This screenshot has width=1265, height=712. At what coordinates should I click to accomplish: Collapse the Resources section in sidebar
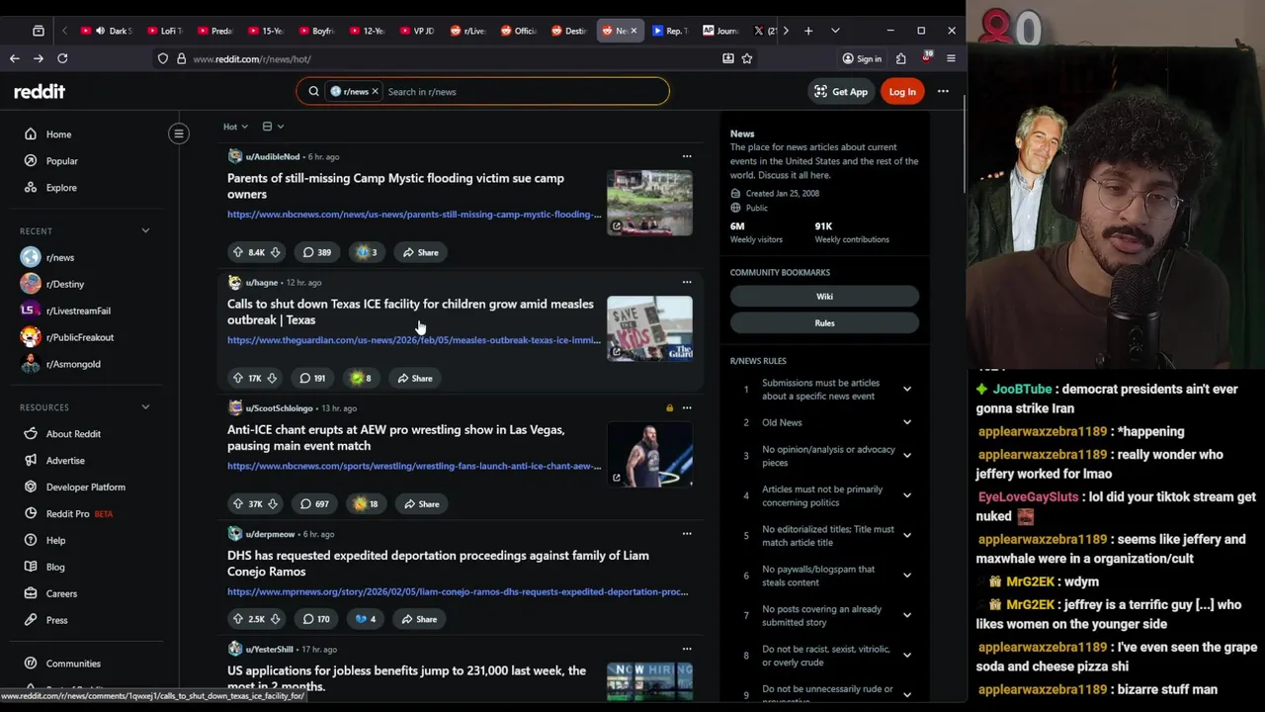click(145, 406)
